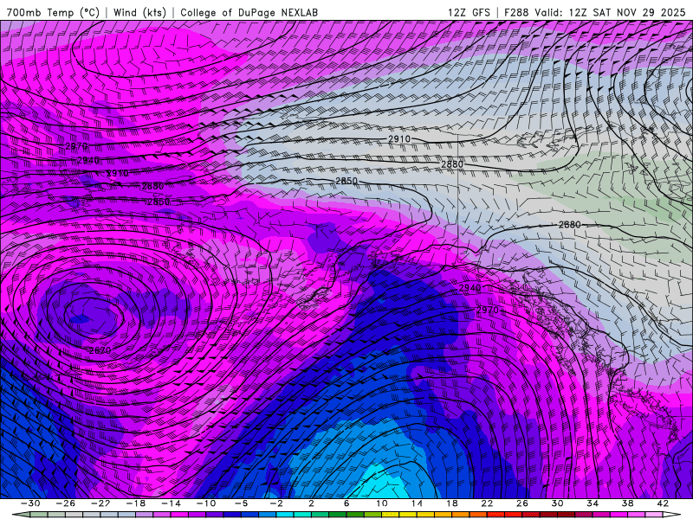
Task: Click the -26 color scale label
Action: click(x=66, y=503)
